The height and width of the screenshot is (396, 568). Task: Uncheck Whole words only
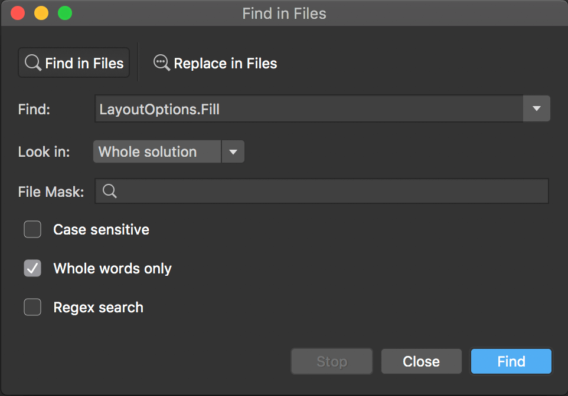[32, 268]
